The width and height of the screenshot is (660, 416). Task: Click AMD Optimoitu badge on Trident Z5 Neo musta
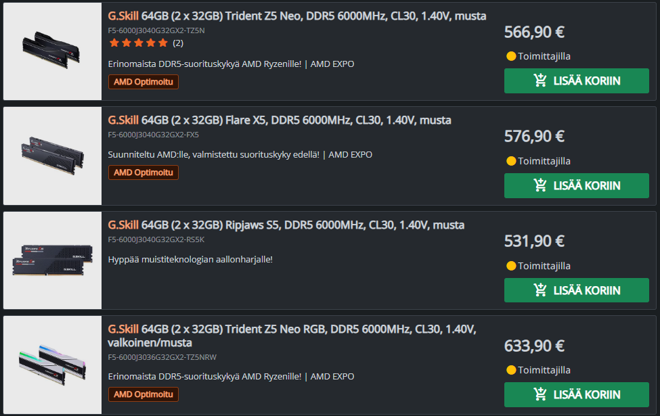(143, 82)
